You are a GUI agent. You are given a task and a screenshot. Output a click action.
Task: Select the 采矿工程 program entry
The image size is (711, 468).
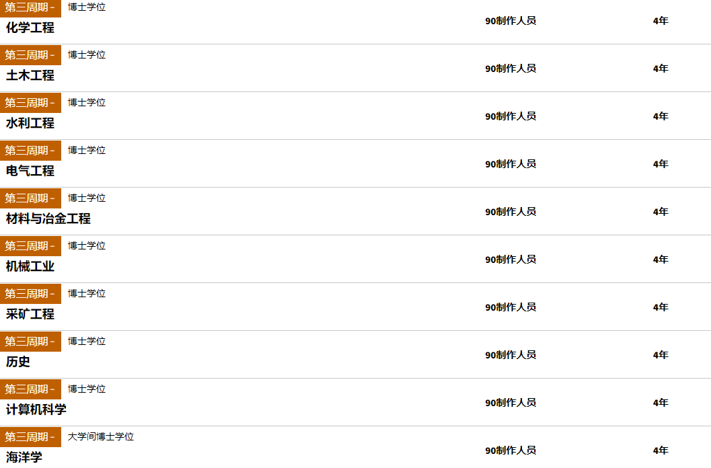coord(30,314)
